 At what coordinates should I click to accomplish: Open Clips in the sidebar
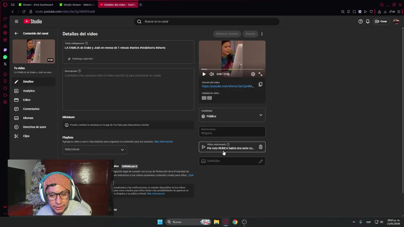tap(33, 136)
